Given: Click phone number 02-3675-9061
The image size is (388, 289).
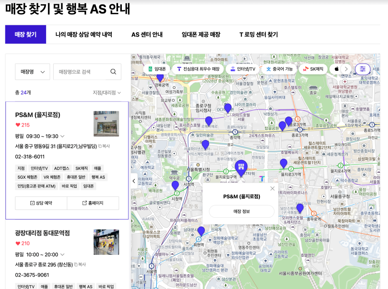Looking at the screenshot, I should click(32, 275).
